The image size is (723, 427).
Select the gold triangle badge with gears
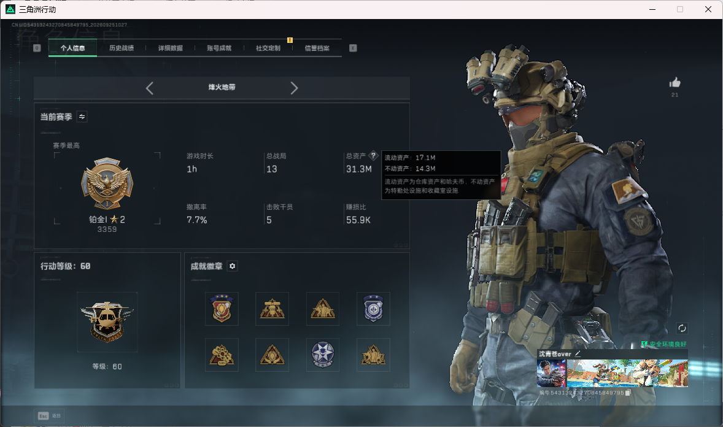pos(222,355)
